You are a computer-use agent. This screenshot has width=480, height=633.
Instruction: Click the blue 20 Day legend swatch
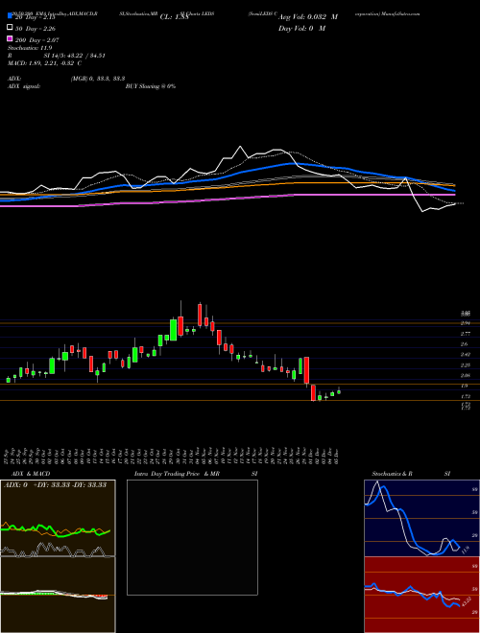pyautogui.click(x=10, y=16)
